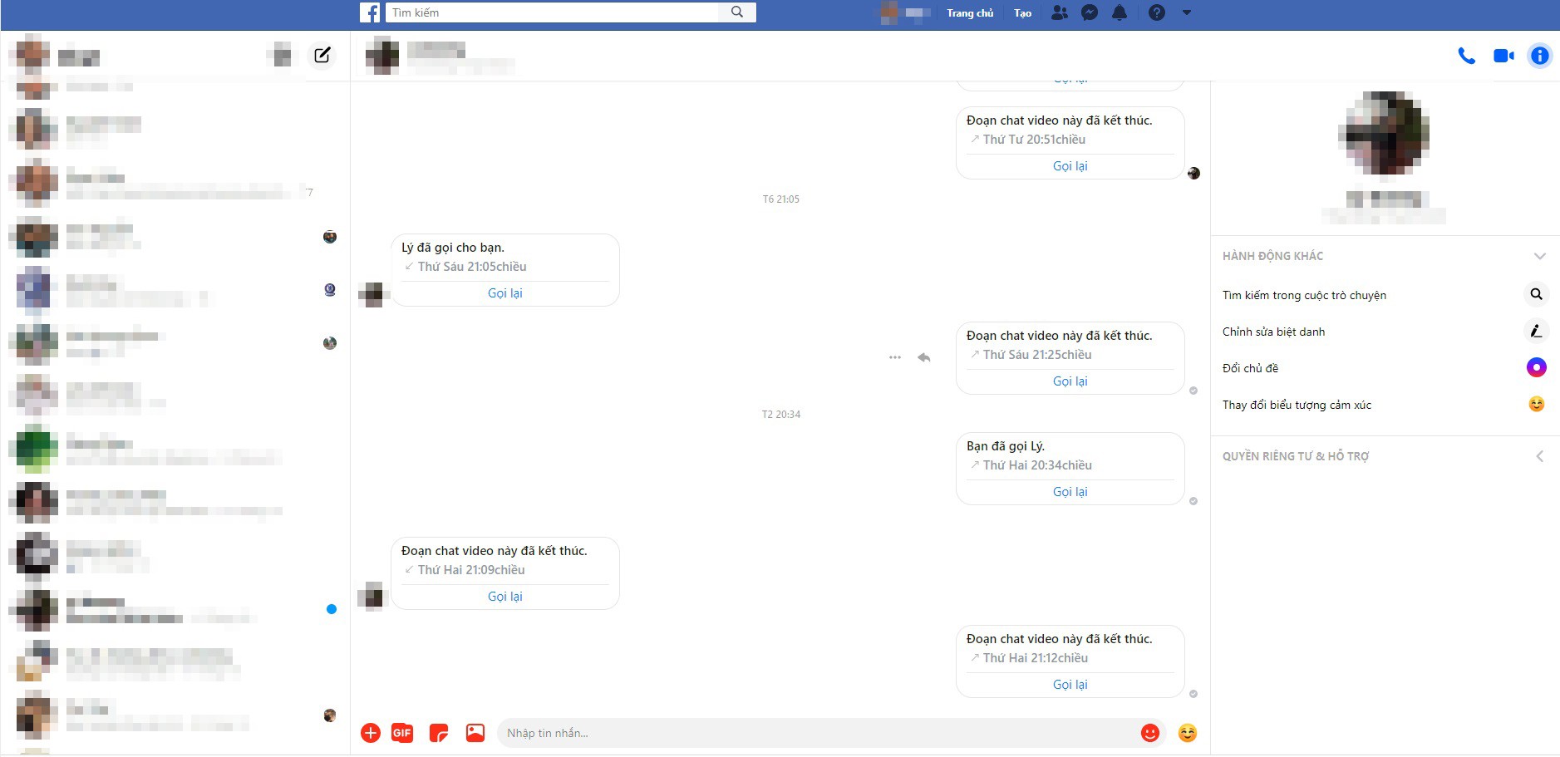The width and height of the screenshot is (1560, 757).
Task: Start a video chat with camera icon
Action: tap(1503, 56)
